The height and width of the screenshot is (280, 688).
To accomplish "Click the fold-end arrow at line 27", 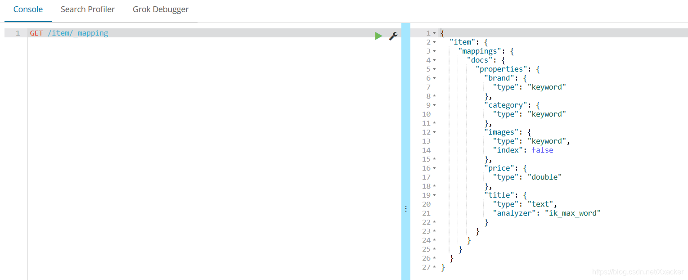I will pos(434,267).
